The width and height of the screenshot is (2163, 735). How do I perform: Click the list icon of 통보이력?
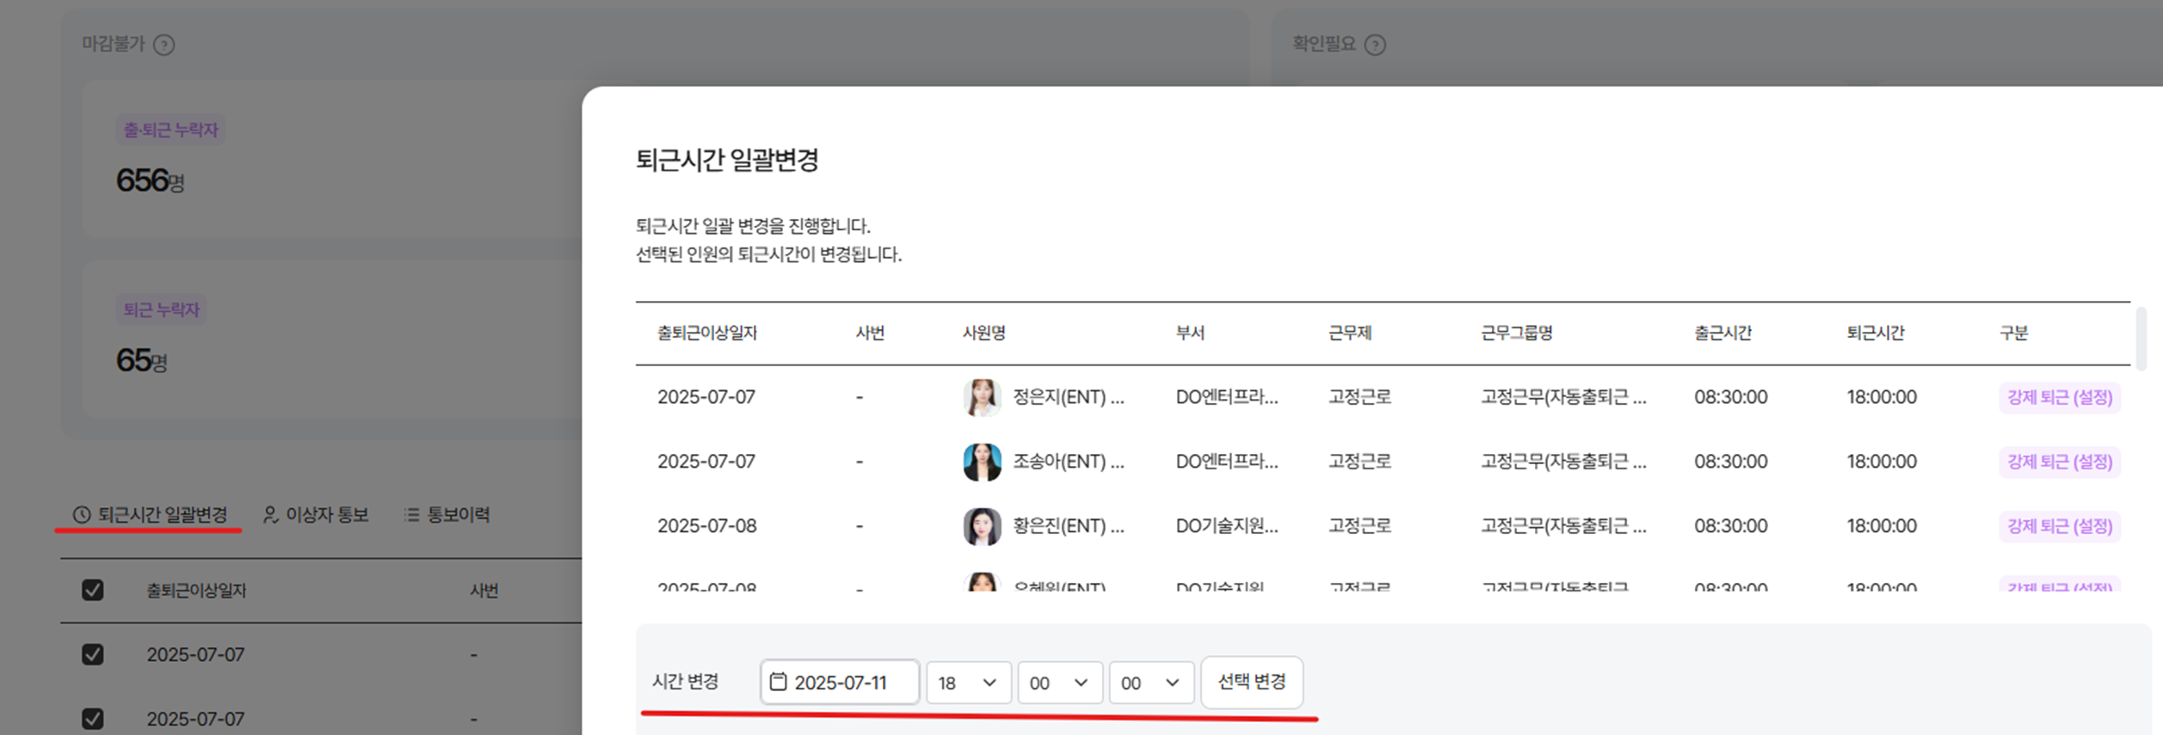pyautogui.click(x=412, y=515)
